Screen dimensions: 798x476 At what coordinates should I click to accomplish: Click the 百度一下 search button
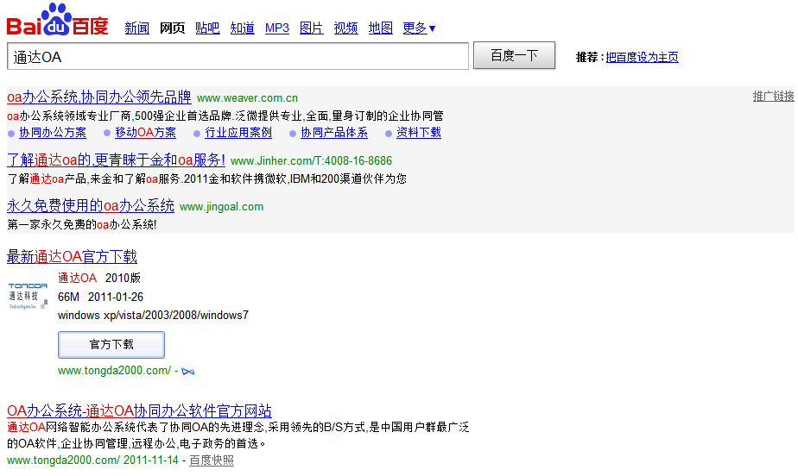pyautogui.click(x=514, y=55)
